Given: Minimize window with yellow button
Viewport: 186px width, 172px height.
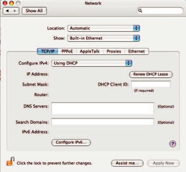Looking at the screenshot, I should point(11,3).
